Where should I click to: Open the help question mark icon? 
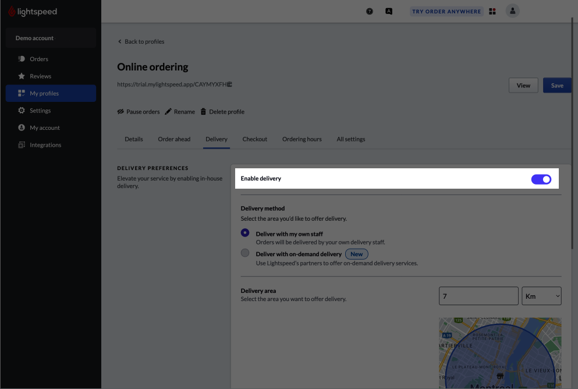pos(370,12)
